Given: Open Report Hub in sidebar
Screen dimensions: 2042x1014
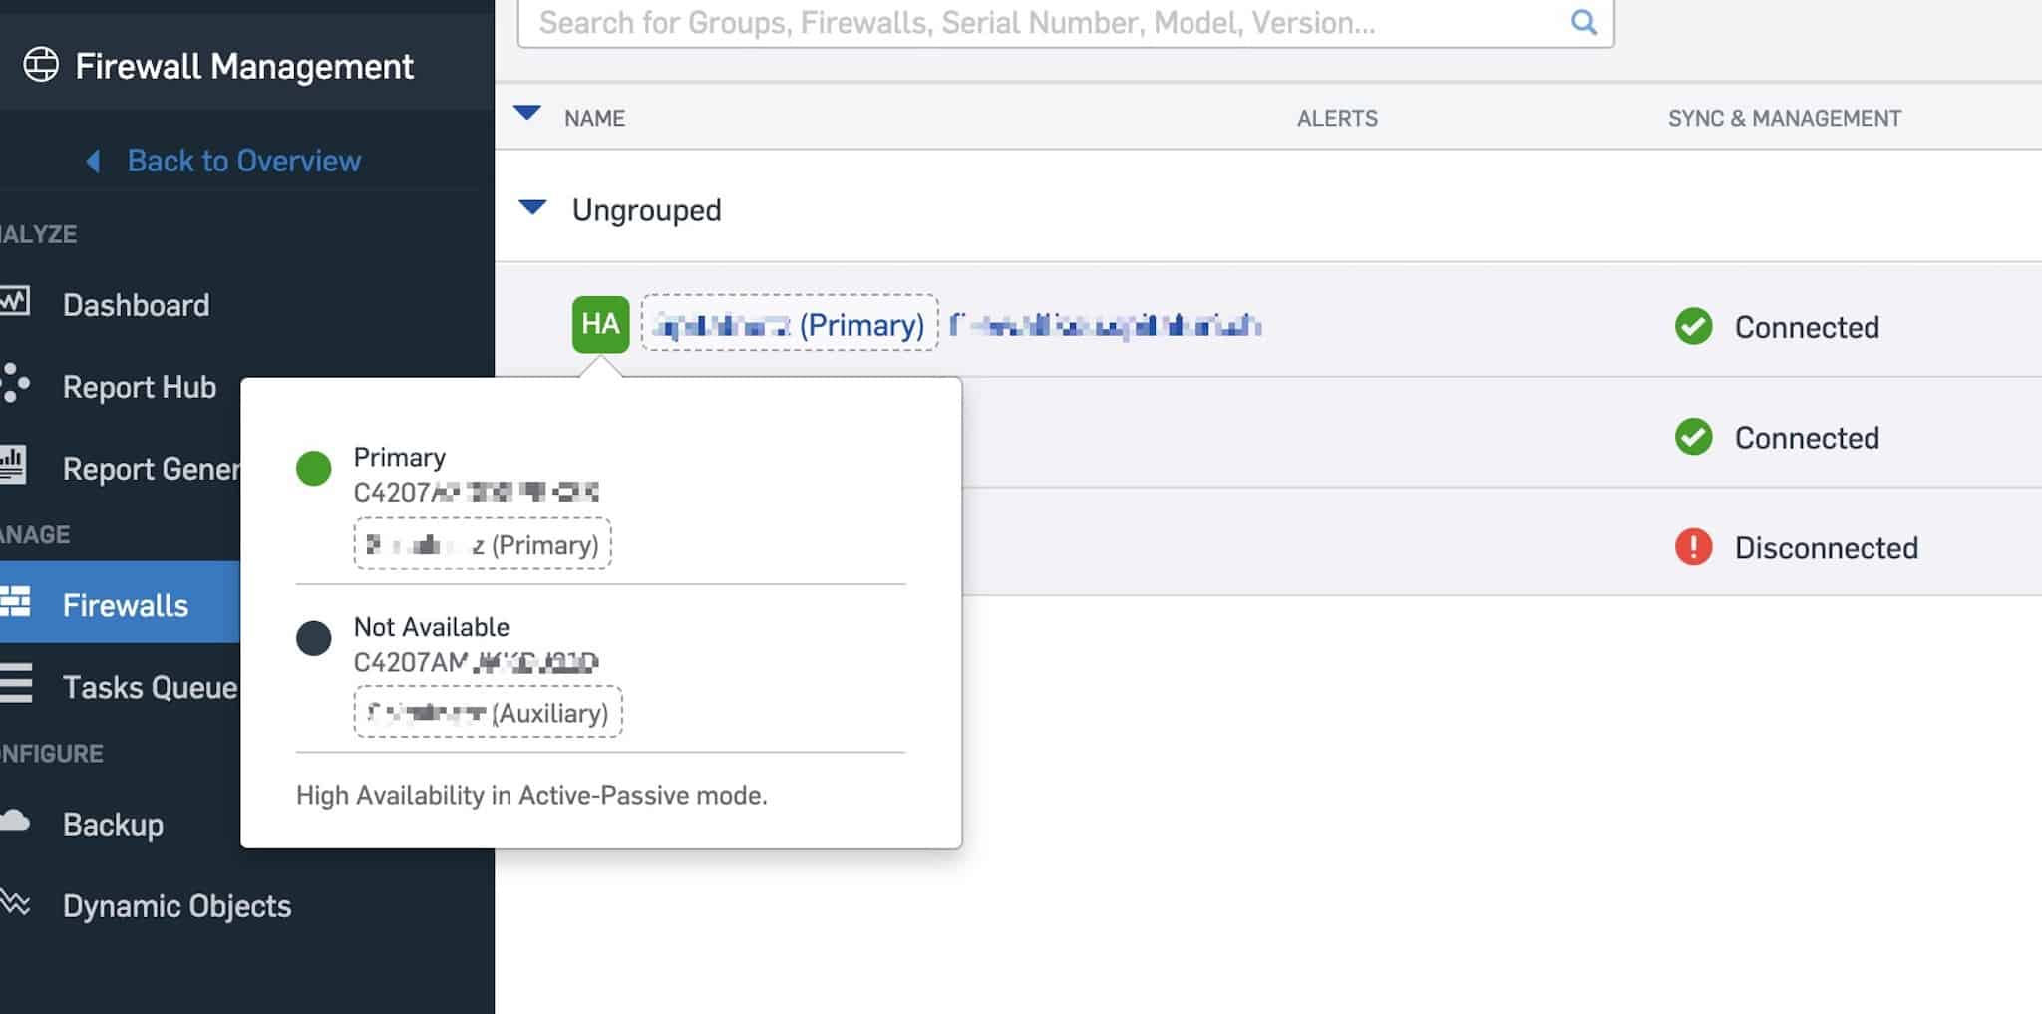Looking at the screenshot, I should (x=139, y=387).
